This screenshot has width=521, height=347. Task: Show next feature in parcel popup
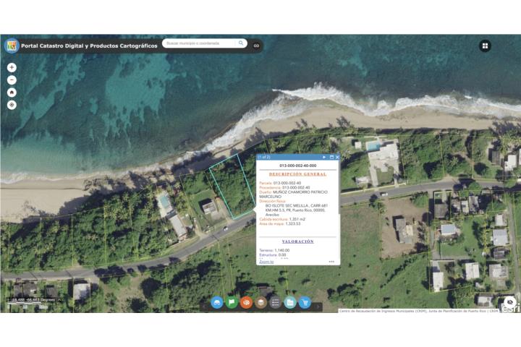point(324,157)
